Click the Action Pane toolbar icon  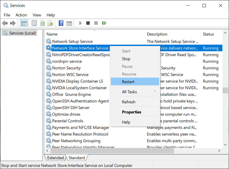tap(69, 23)
